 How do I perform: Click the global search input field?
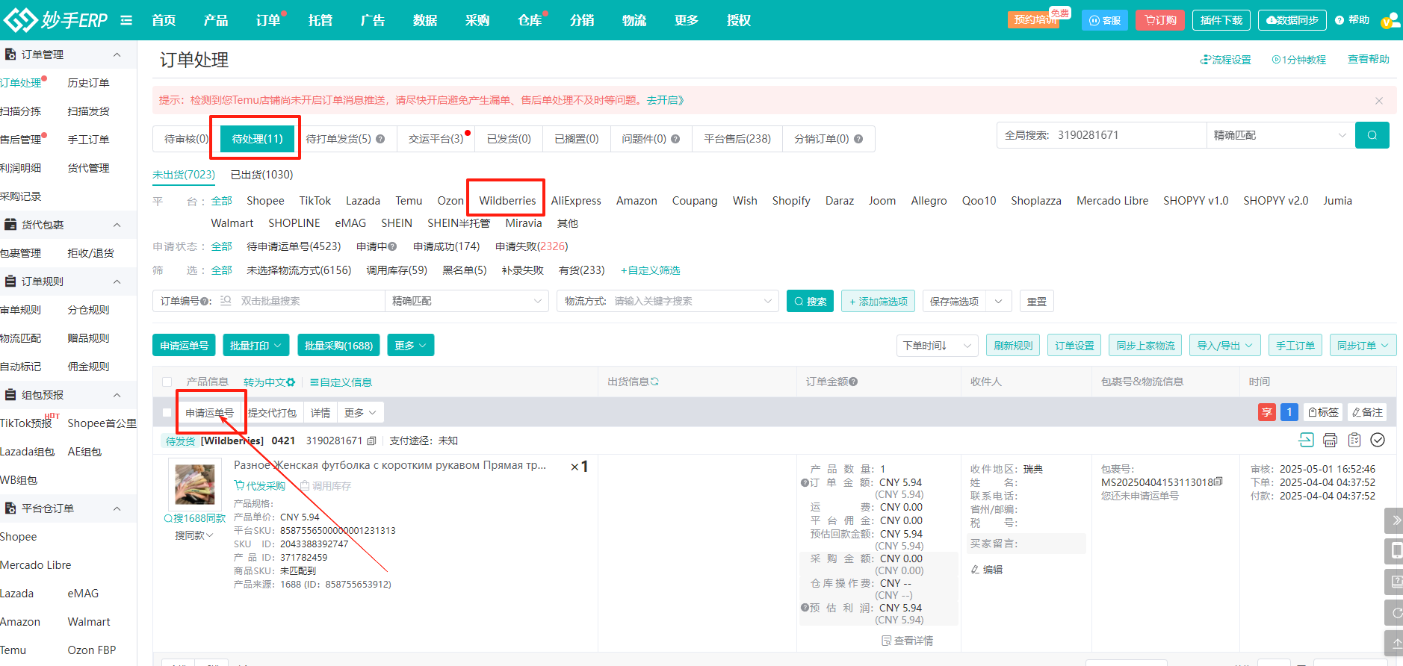click(x=1128, y=135)
